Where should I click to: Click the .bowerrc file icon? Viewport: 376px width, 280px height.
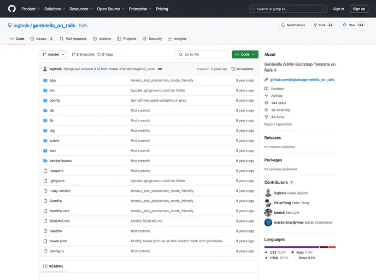click(45, 171)
